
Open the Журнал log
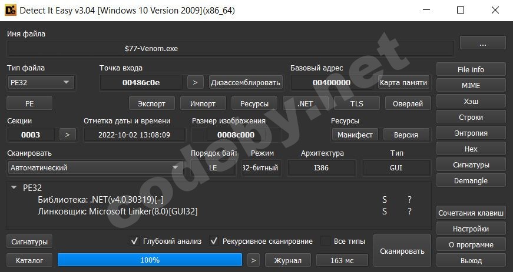click(x=287, y=261)
